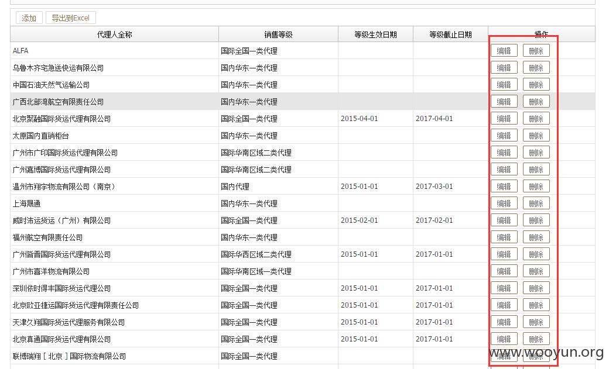
Task: Delete 广州皆晋国际货运代理有限公司 row
Action: tap(536, 254)
